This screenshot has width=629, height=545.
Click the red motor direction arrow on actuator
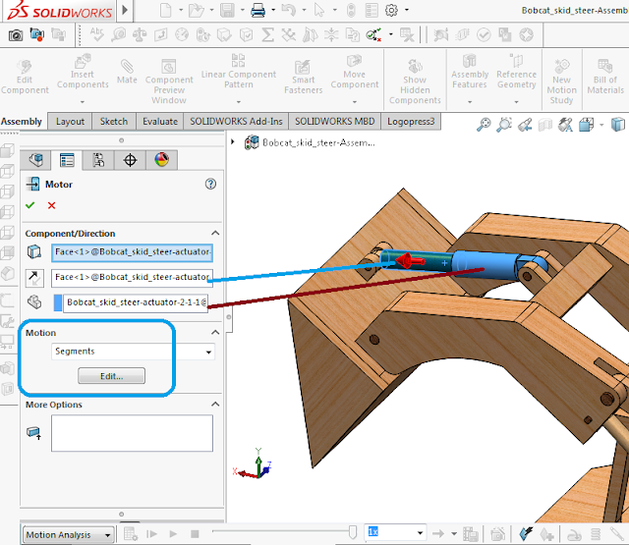coord(410,260)
